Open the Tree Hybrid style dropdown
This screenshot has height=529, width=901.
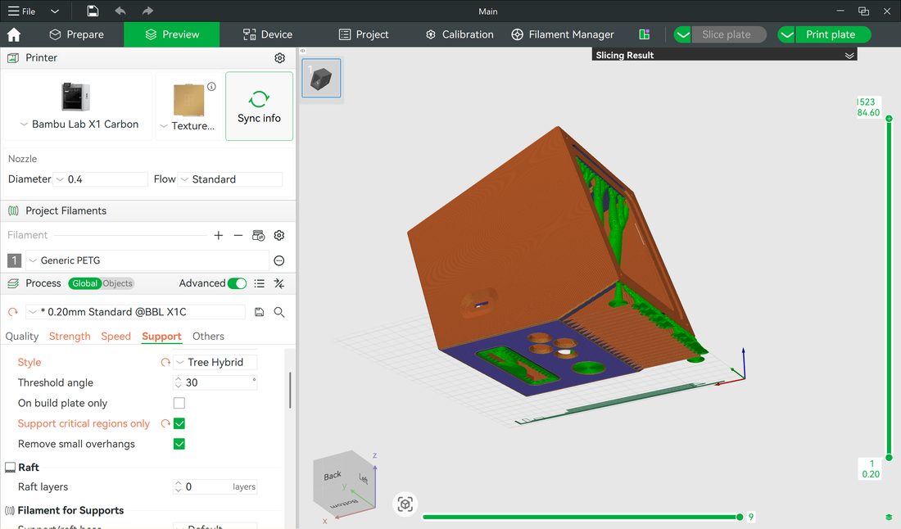click(x=215, y=363)
